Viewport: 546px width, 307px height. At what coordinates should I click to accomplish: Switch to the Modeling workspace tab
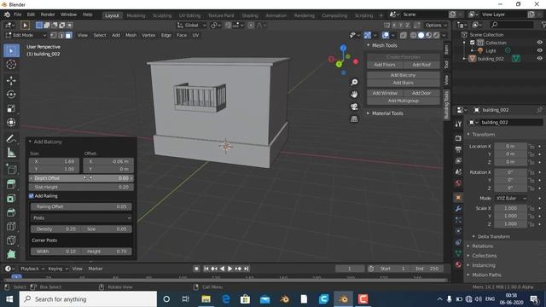pyautogui.click(x=136, y=15)
